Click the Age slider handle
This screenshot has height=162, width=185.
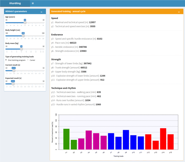point(25,22)
